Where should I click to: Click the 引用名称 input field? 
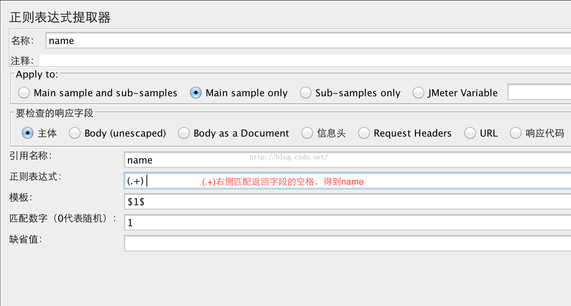point(348,160)
